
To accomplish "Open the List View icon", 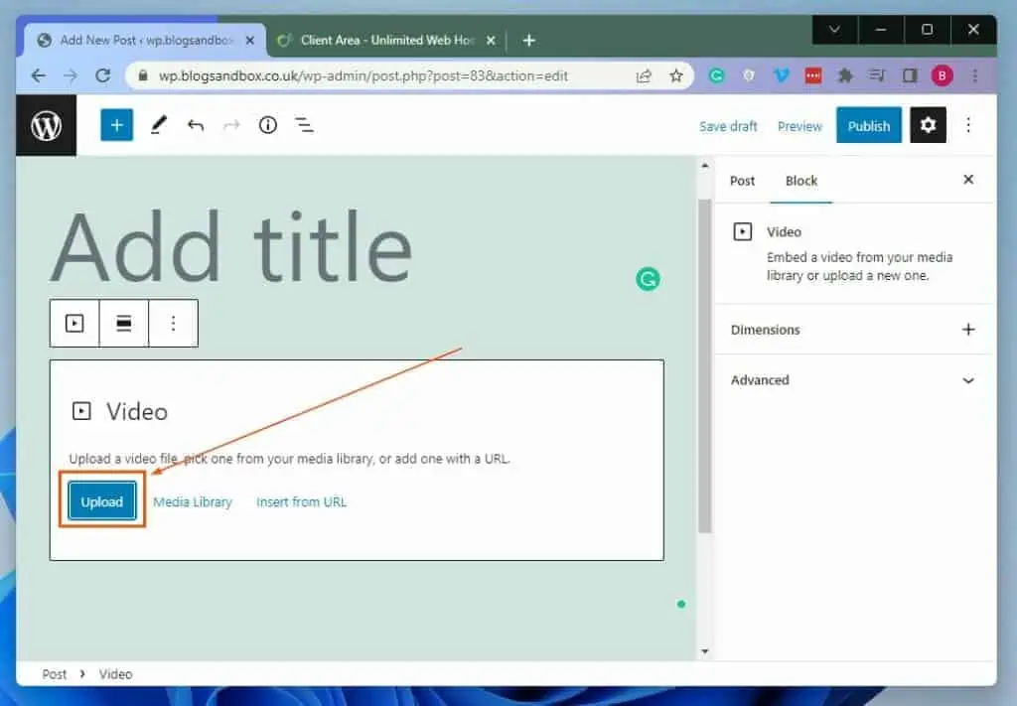I will tap(303, 125).
